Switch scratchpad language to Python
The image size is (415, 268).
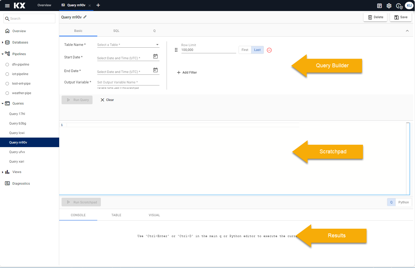coord(404,202)
